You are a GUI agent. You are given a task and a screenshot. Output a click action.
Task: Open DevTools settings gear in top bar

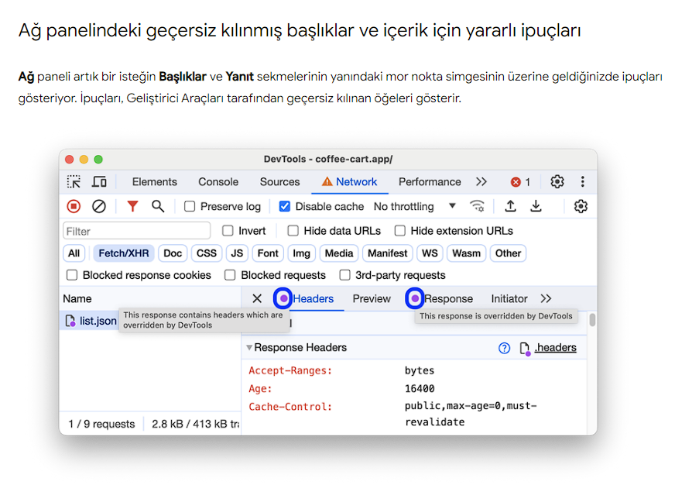point(557,181)
